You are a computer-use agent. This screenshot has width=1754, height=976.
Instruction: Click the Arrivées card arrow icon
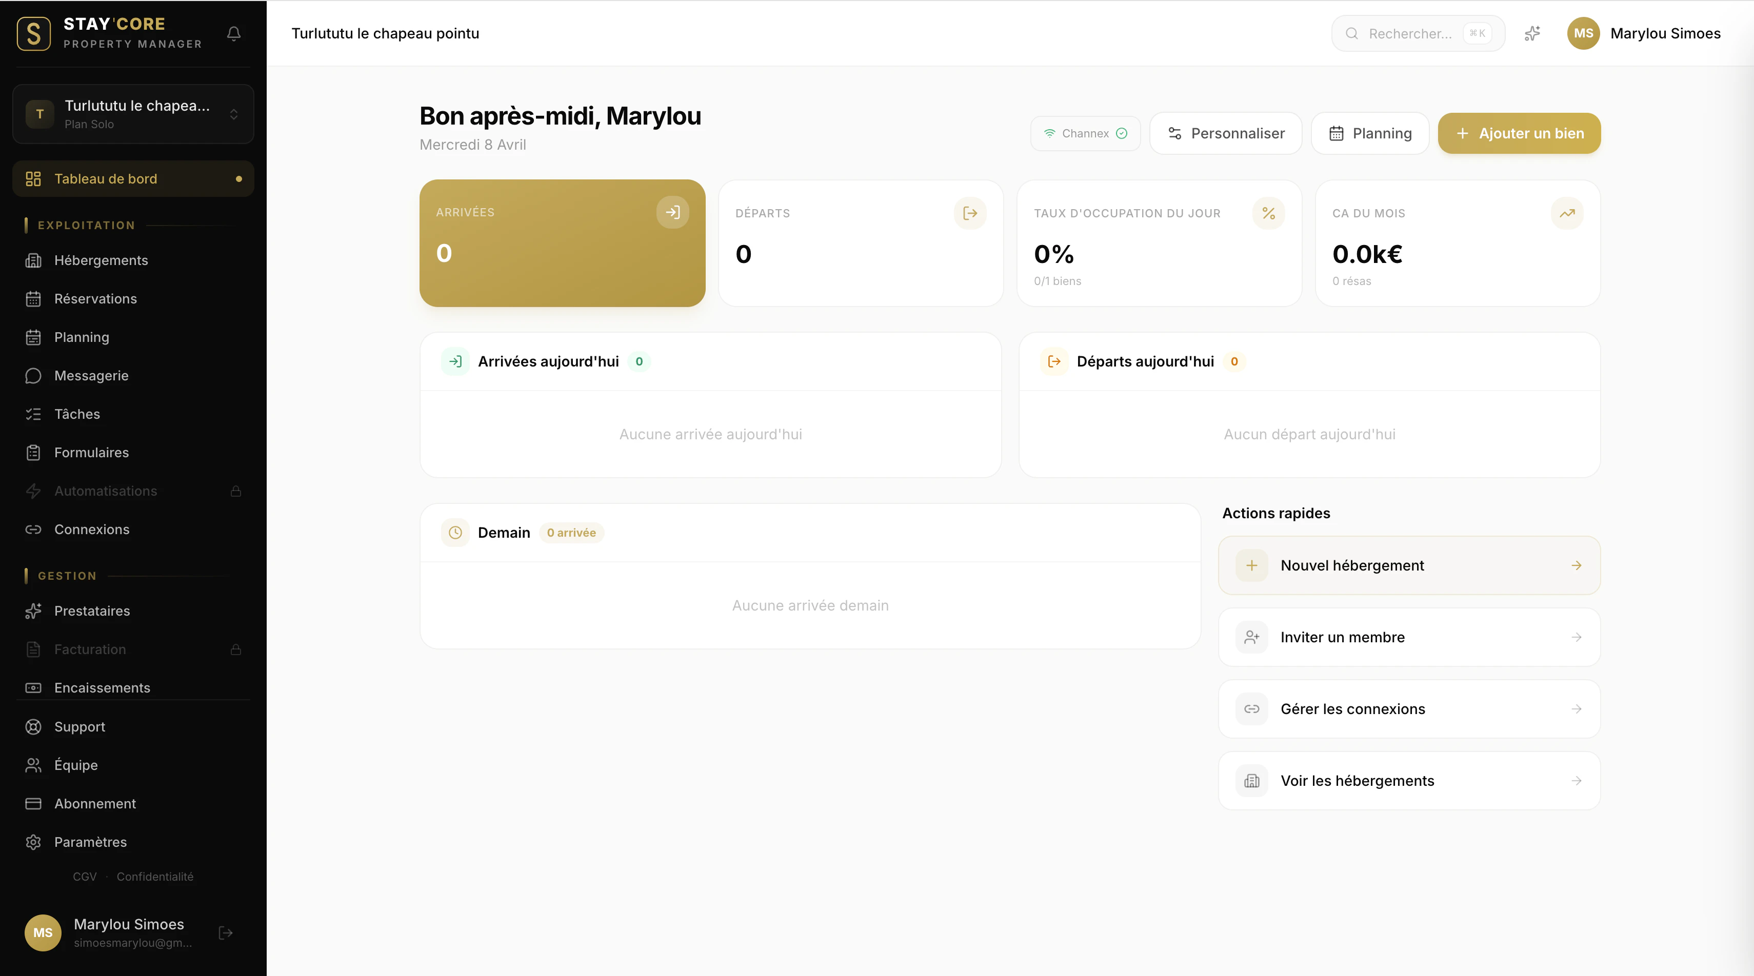tap(672, 212)
